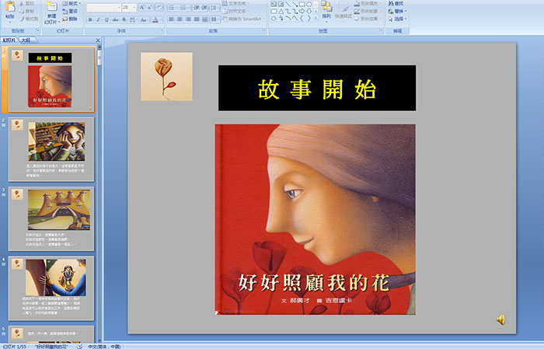Switch to the Outline (大纲) tab
This screenshot has width=544, height=349.
pos(26,40)
